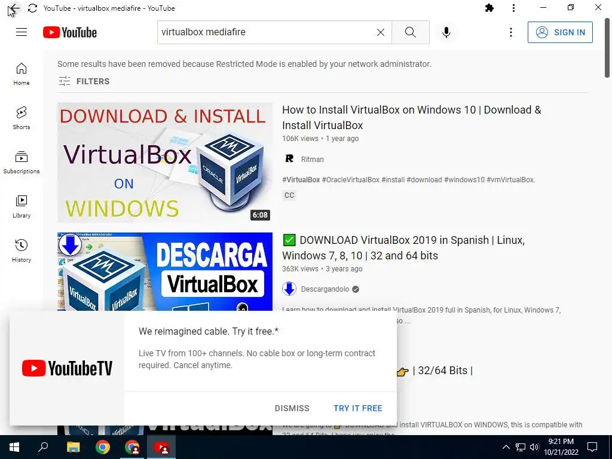Dismiss the YouTube TV promo
Screen dimensions: 612x459
[292, 408]
